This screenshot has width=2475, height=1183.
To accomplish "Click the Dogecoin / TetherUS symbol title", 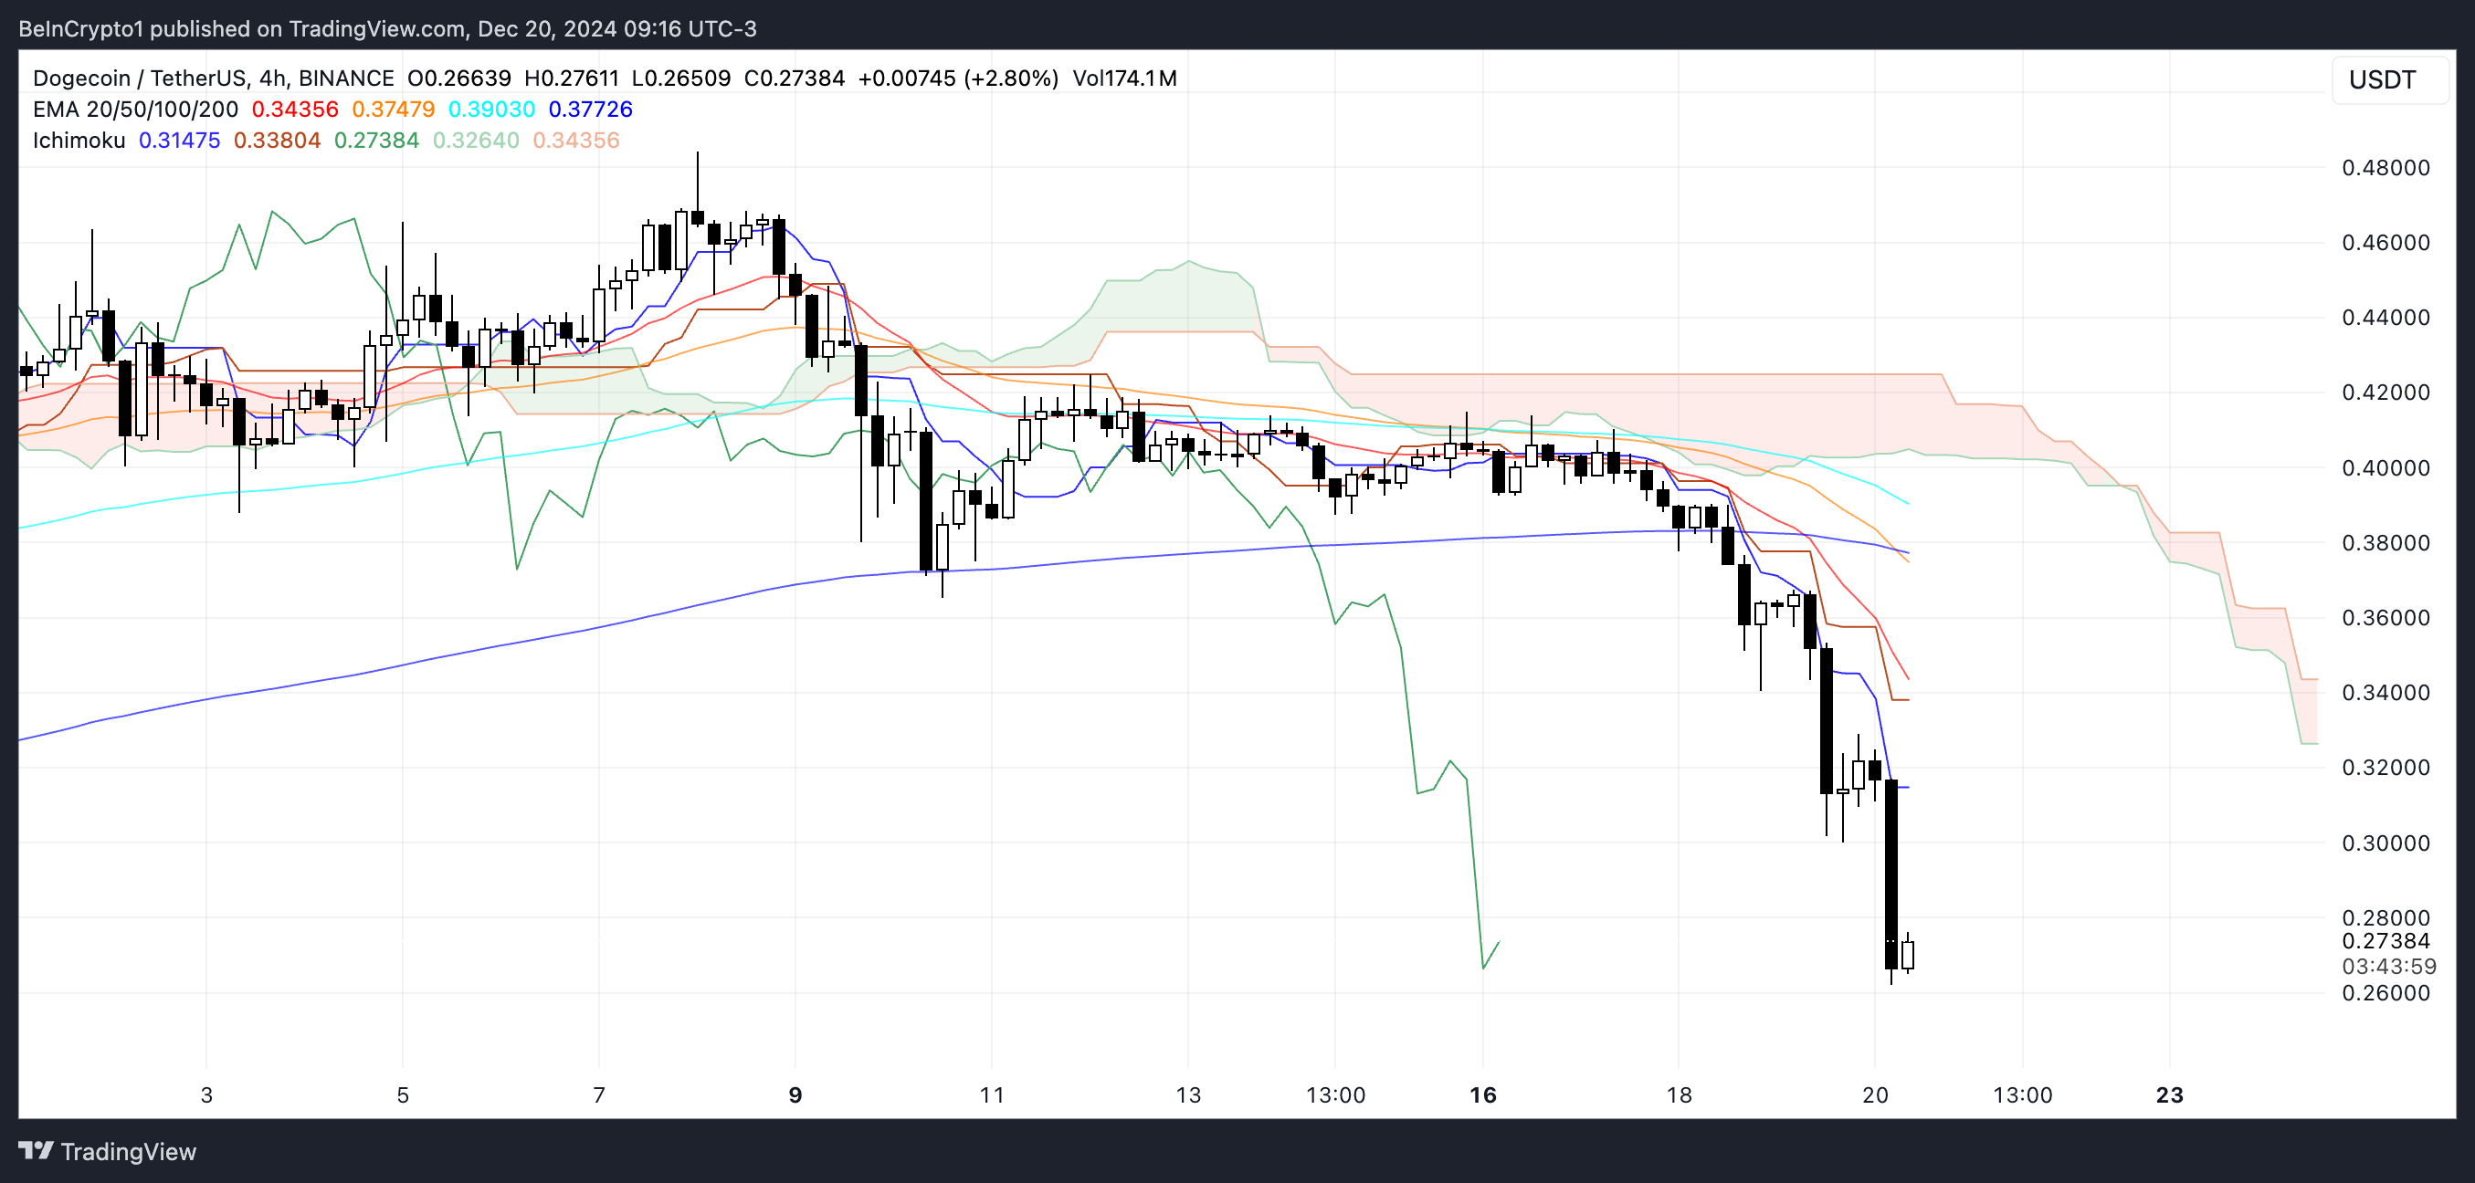I will coord(140,79).
